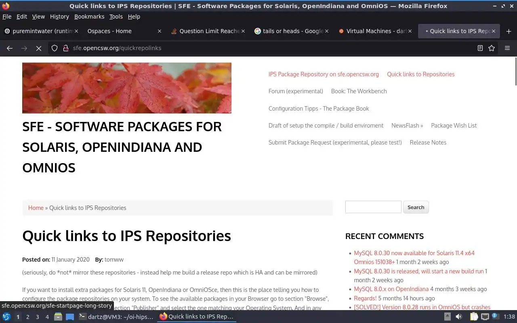Click the show desktop icon in the taskbar
The height and width of the screenshot is (323, 517).
click(69, 317)
